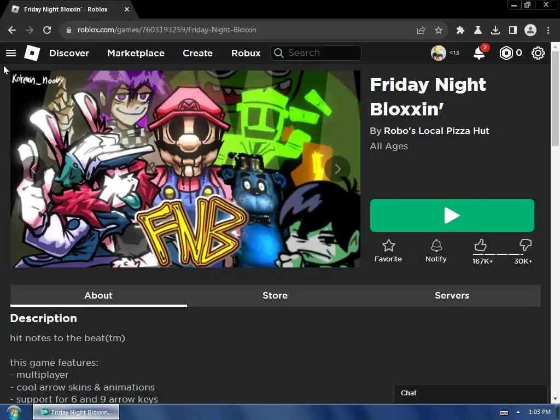The height and width of the screenshot is (420, 560).
Task: Click the browser forward arrow
Action: (x=30, y=30)
